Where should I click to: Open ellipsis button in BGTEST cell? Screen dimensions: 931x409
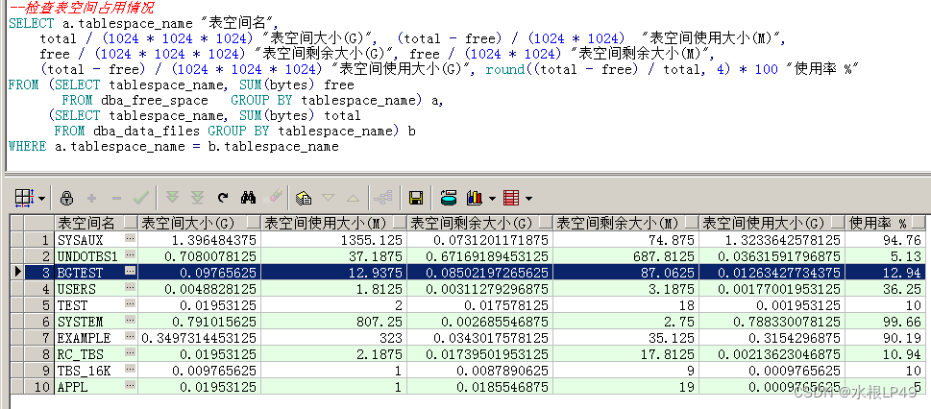130,272
